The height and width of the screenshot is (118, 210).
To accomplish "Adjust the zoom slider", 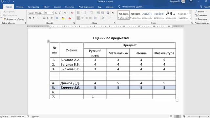I will 199,117.
